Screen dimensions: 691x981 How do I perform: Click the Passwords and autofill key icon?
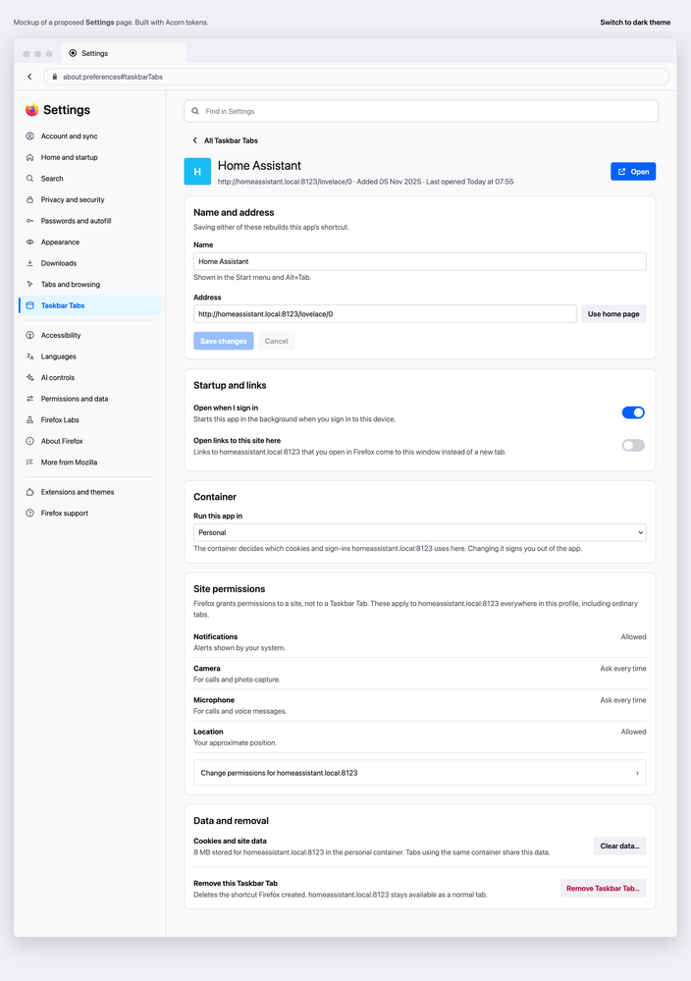[x=29, y=221]
